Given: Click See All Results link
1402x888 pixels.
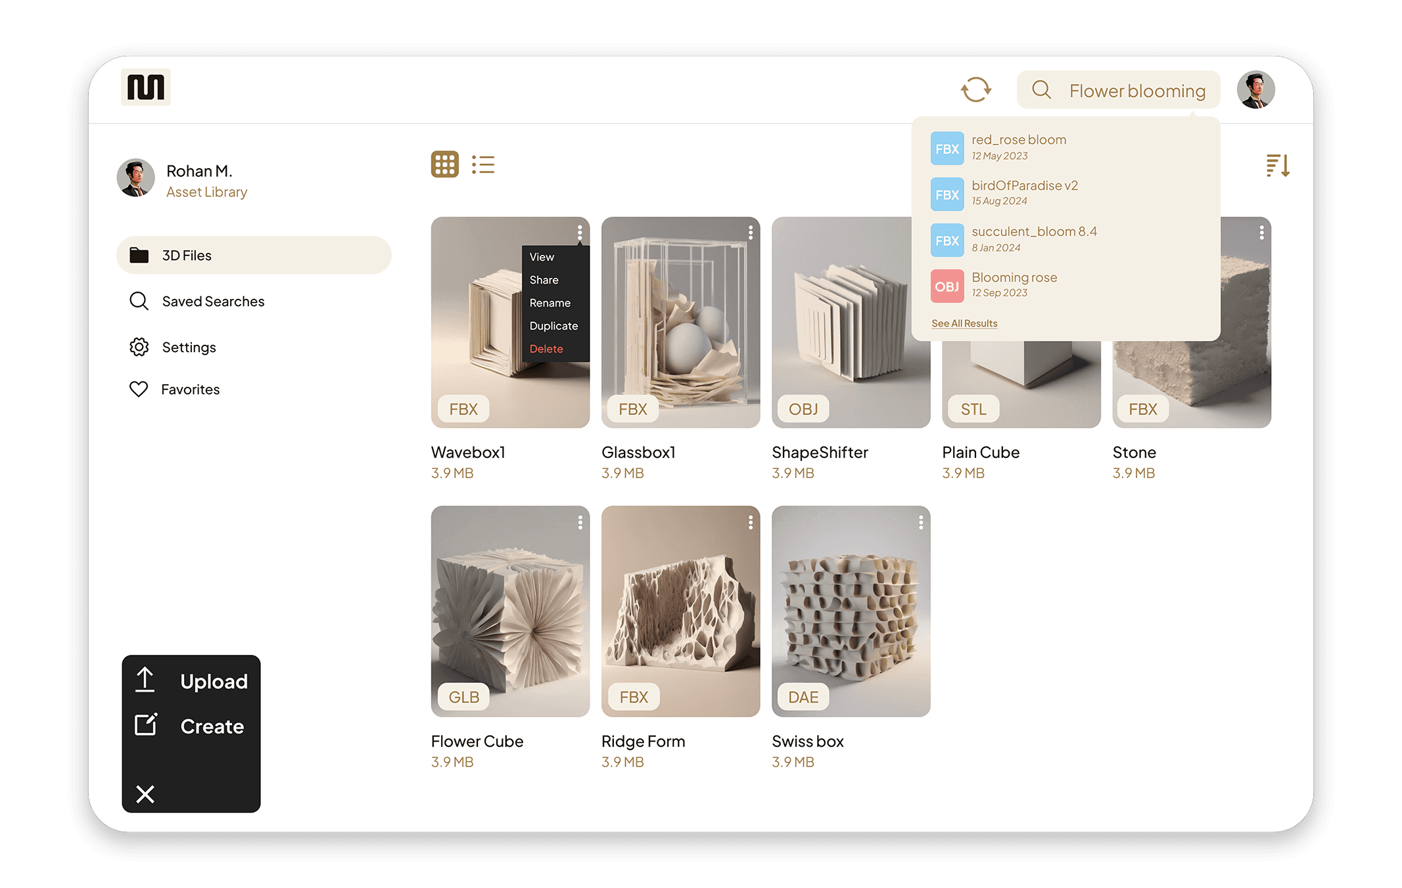Looking at the screenshot, I should click(x=964, y=323).
